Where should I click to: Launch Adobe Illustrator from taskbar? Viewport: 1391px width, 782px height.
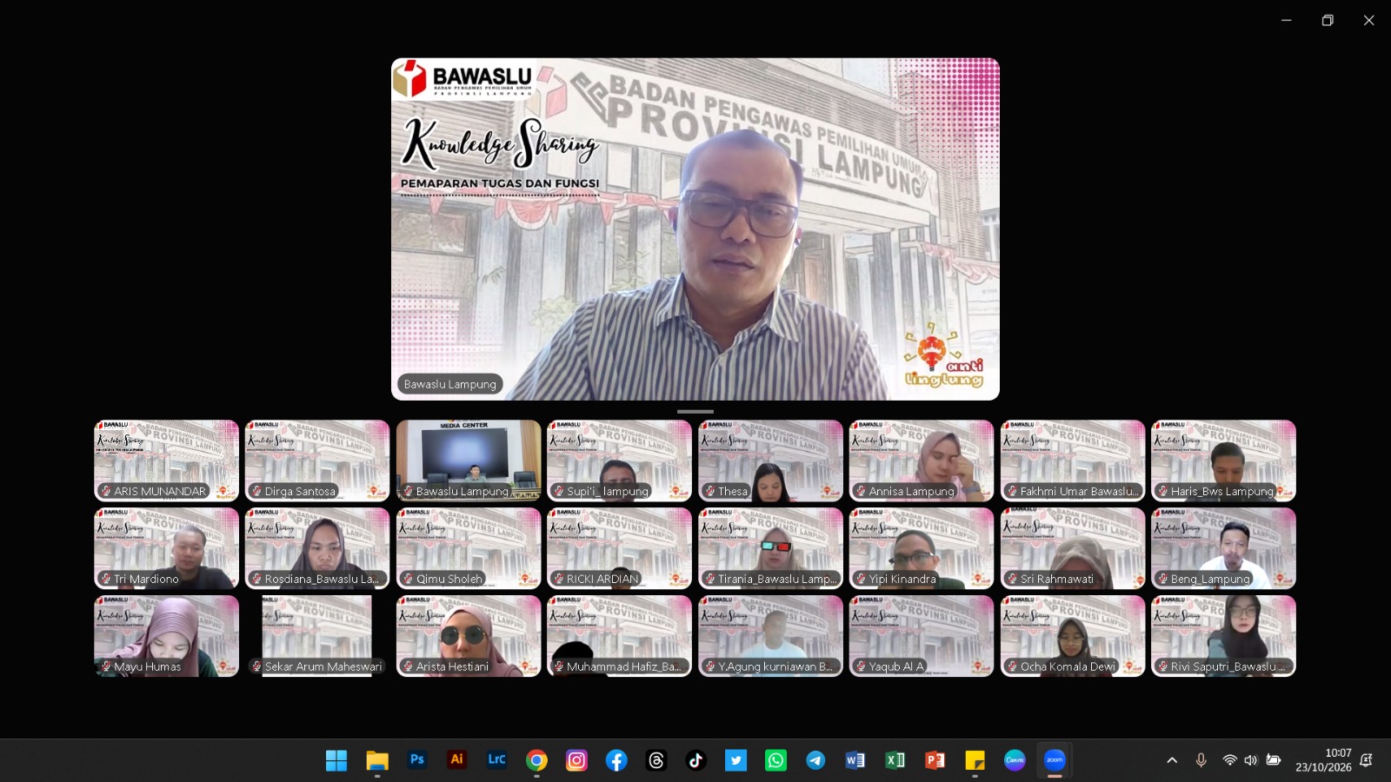pos(456,759)
